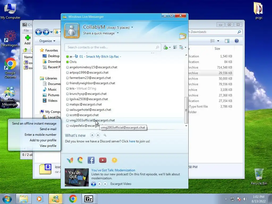
Task: Click the 01 - Smack My Bitch Up.flac link
Action: coord(99,56)
